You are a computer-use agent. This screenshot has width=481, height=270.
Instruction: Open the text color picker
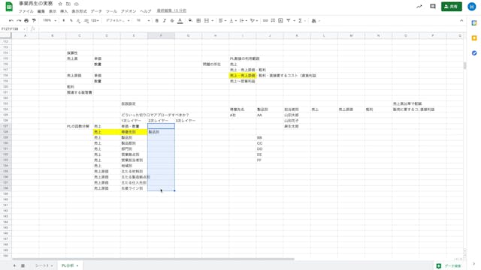pyautogui.click(x=180, y=20)
